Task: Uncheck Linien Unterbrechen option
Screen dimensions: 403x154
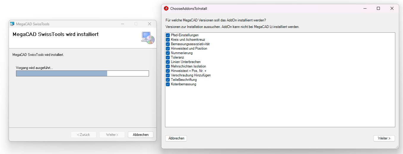Action: tap(168, 62)
